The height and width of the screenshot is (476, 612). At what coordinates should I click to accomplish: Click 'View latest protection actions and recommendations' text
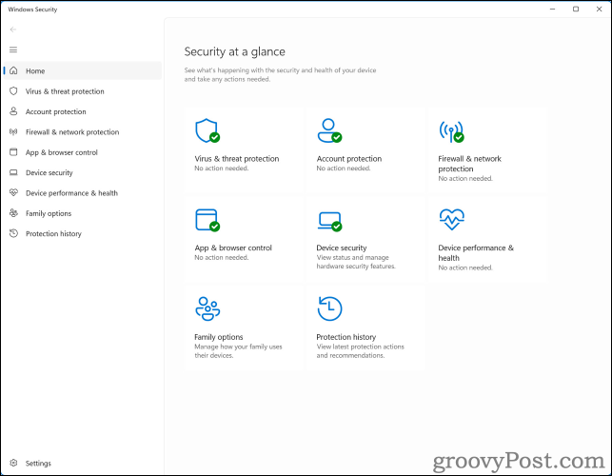click(x=361, y=350)
